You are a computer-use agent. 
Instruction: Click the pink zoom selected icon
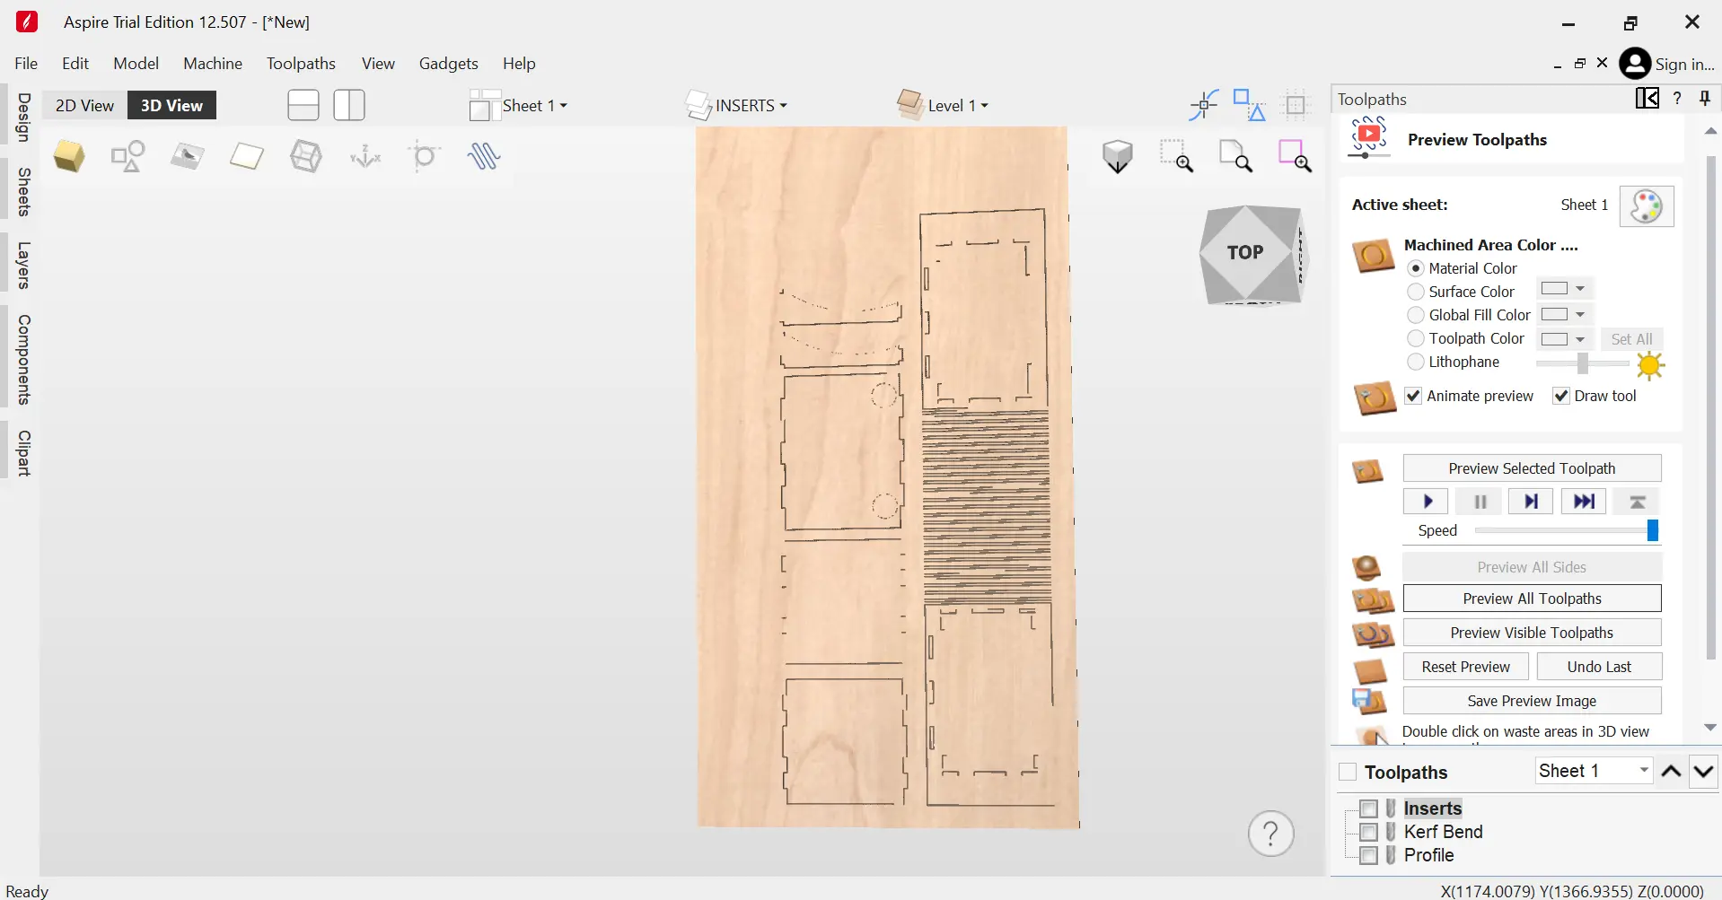tap(1295, 156)
